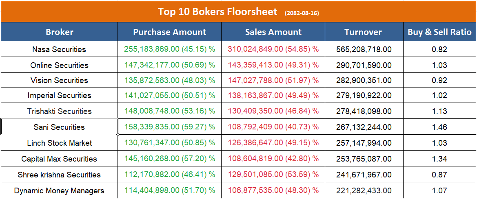Click the Broker column header
The height and width of the screenshot is (199, 477).
click(60, 32)
